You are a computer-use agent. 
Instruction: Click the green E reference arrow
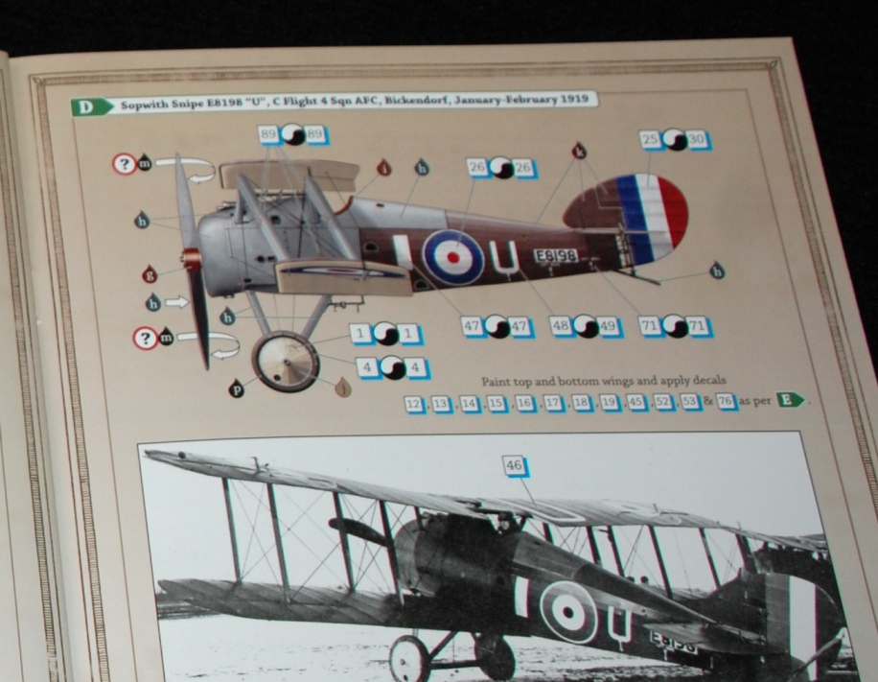tap(790, 400)
